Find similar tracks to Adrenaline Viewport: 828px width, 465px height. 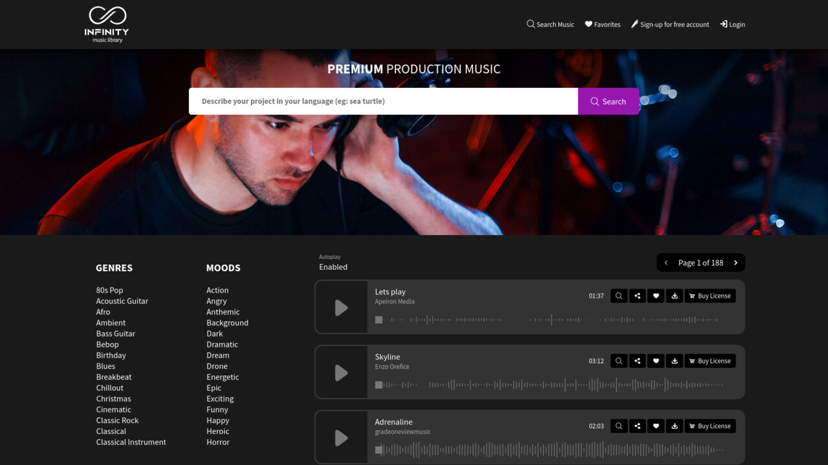[x=619, y=426]
